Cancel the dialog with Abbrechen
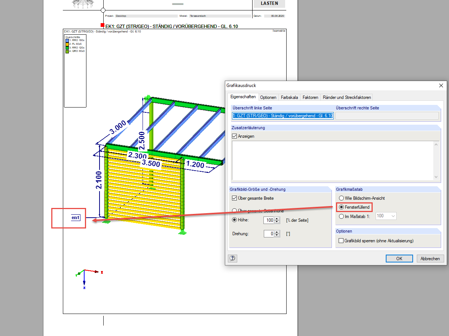449x336 pixels. [430, 258]
